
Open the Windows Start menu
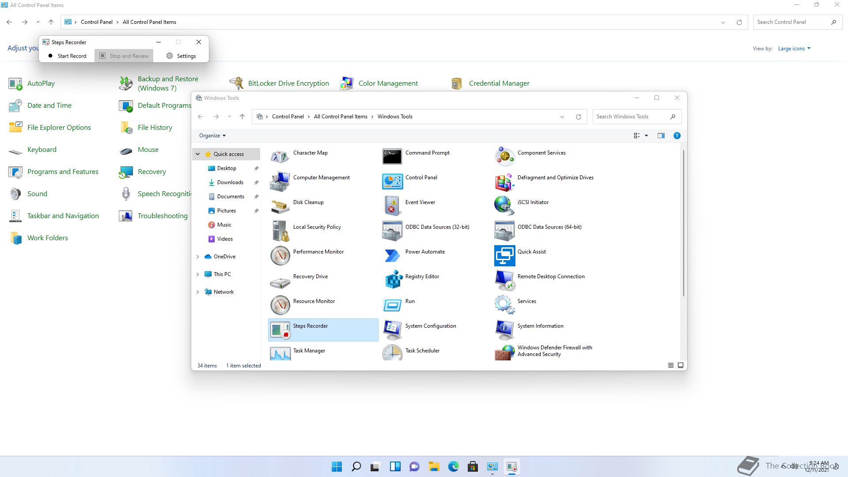click(x=337, y=466)
